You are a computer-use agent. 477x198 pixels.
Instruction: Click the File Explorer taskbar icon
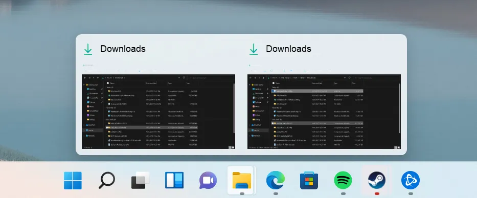[242, 181]
